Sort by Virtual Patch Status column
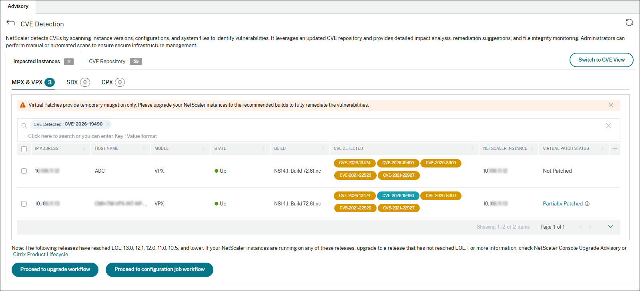The height and width of the screenshot is (291, 640). tap(602, 149)
